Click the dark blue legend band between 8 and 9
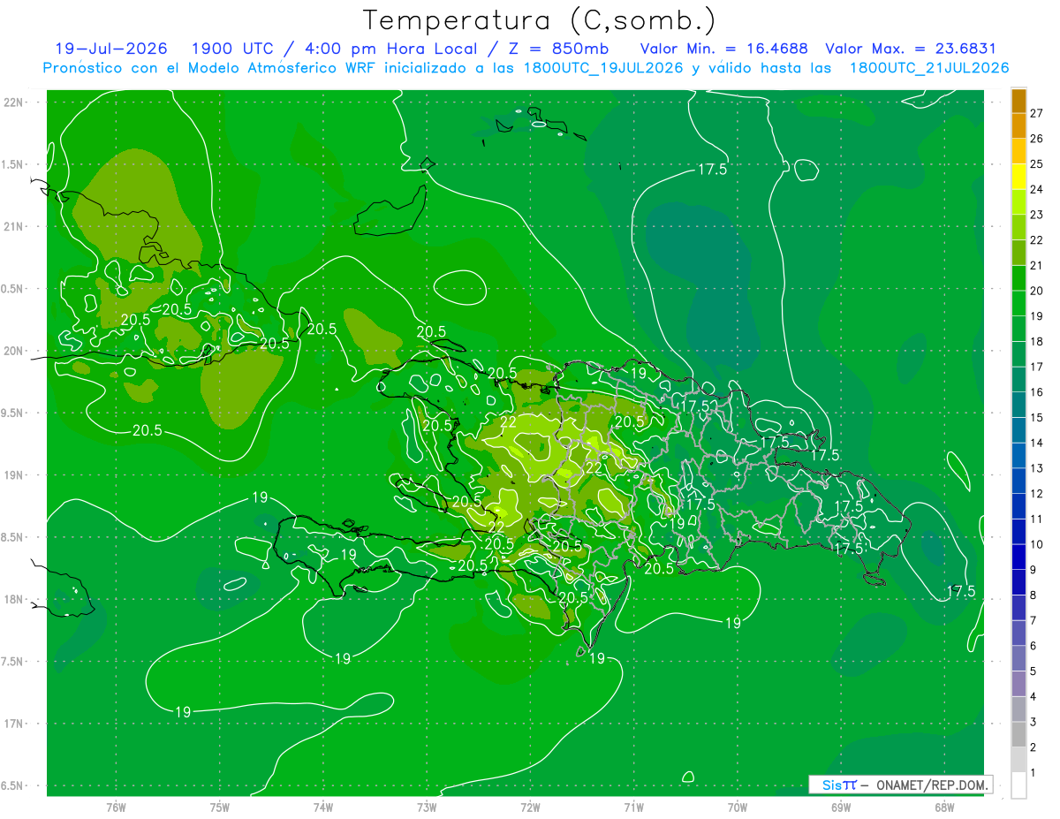 pos(1018,582)
